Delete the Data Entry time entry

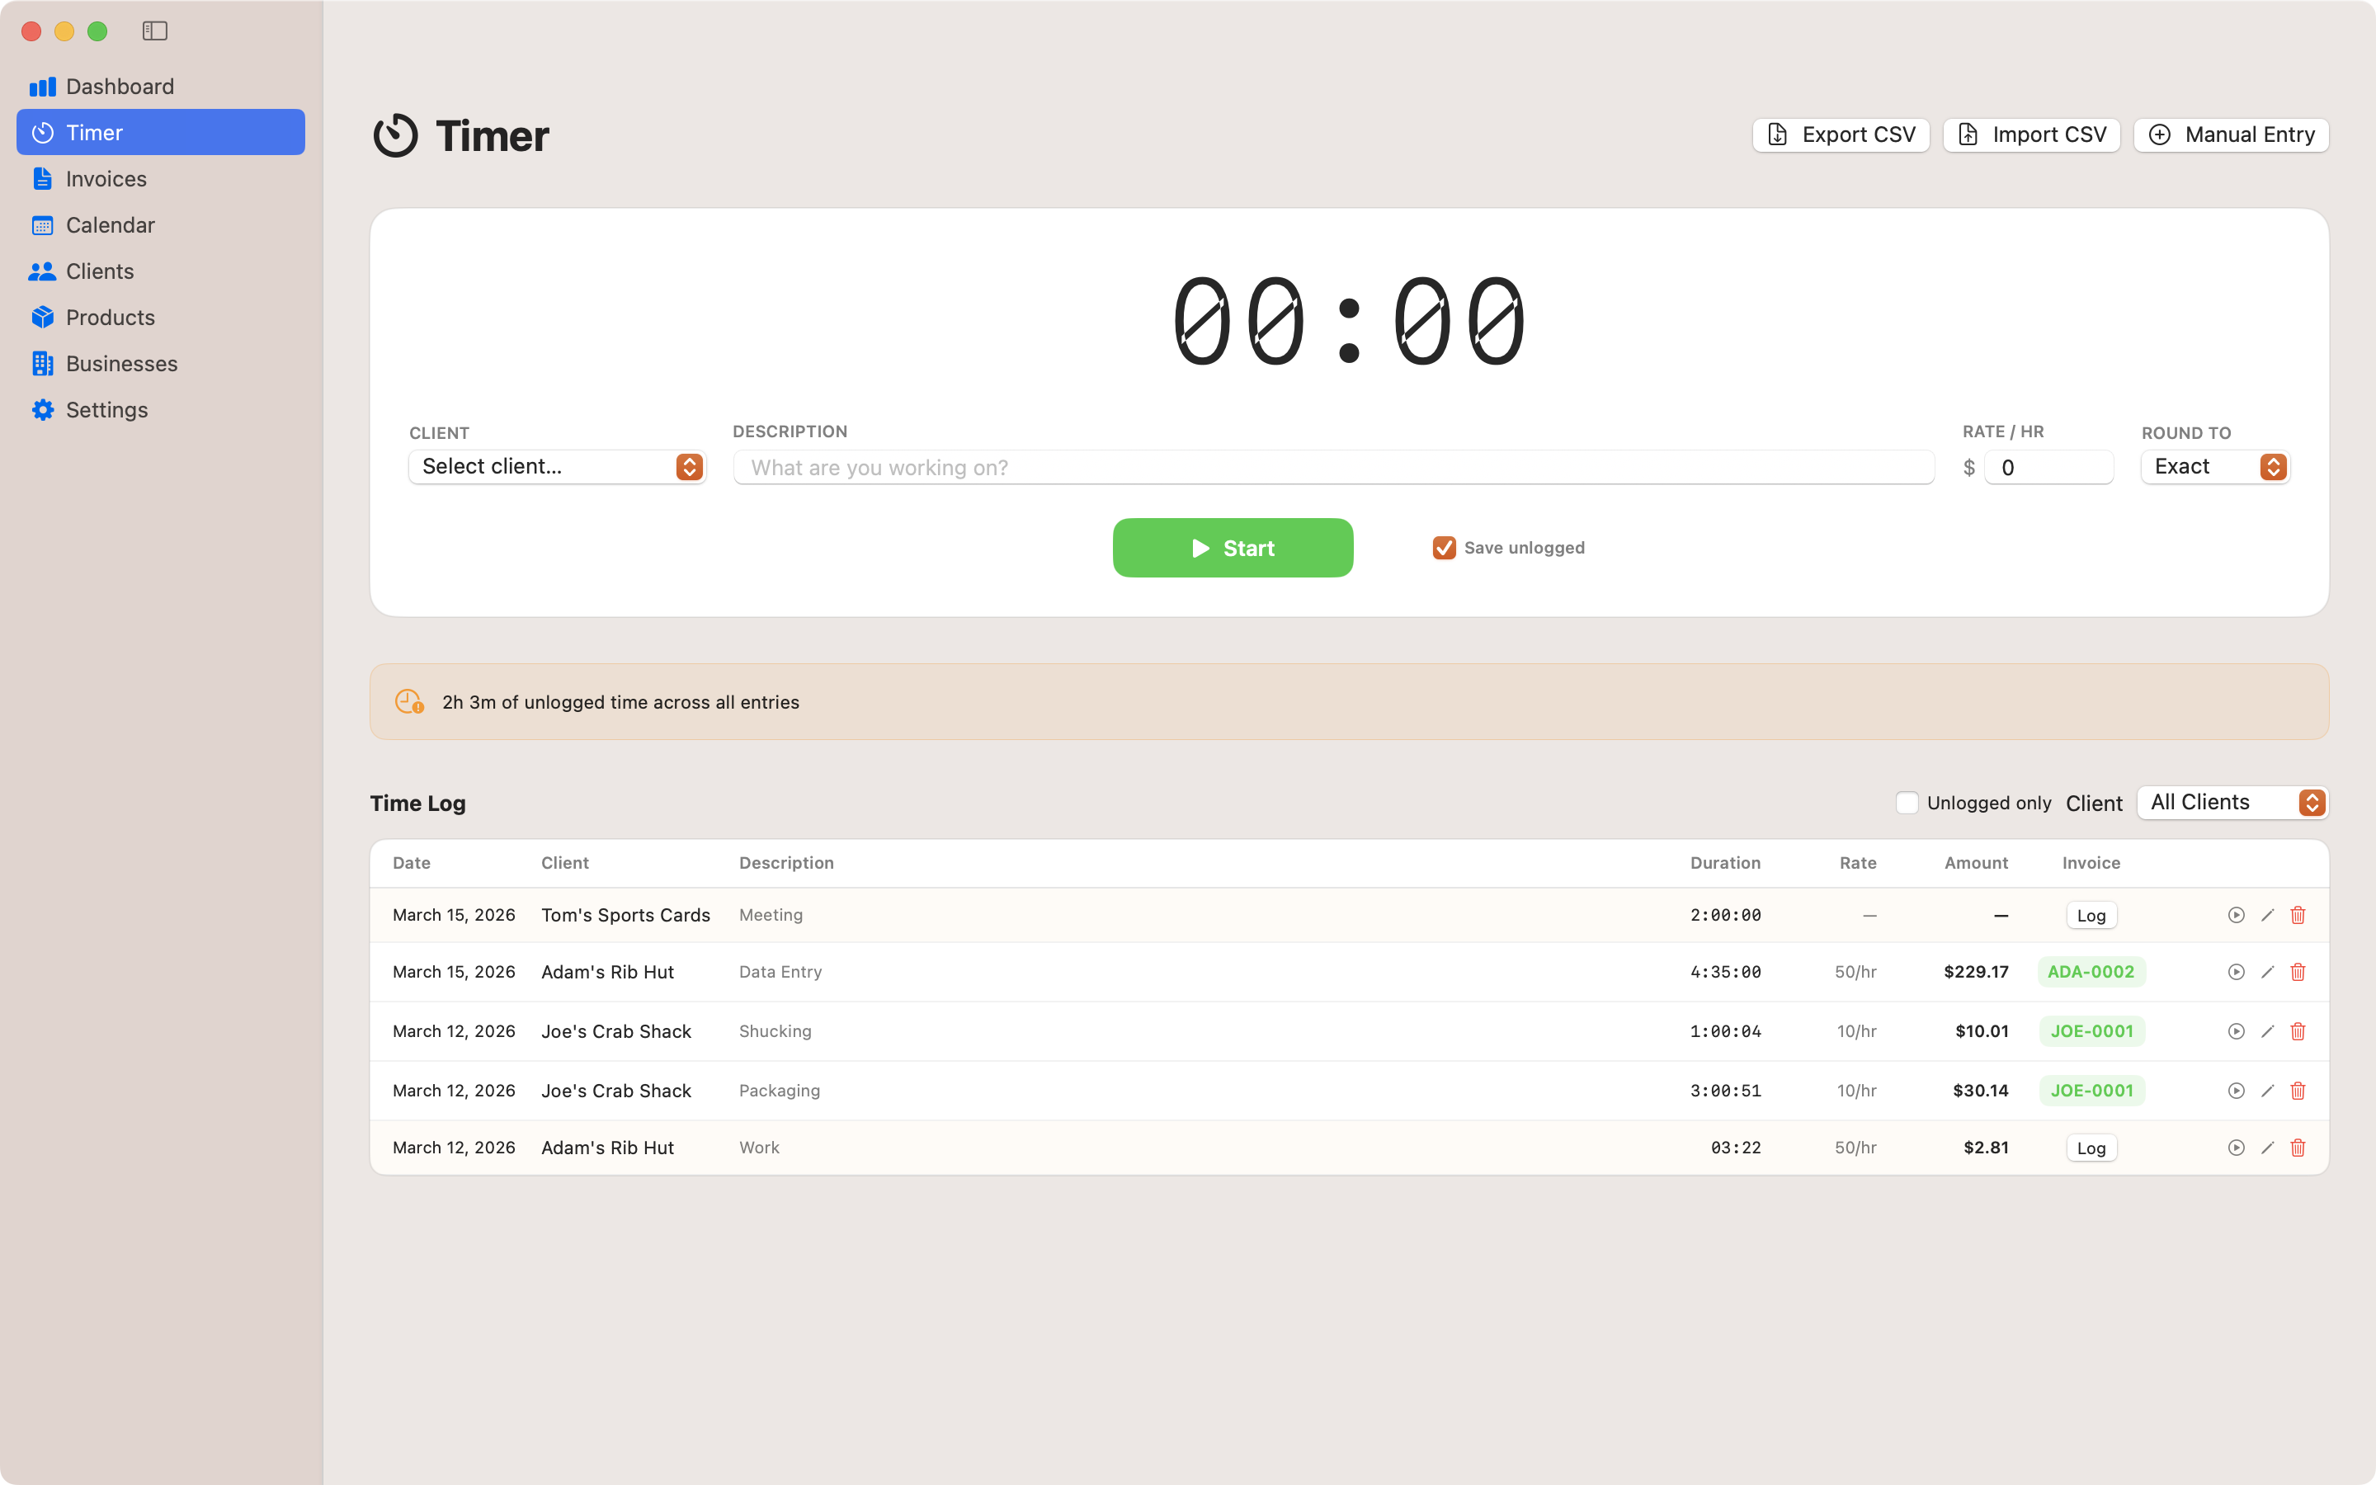tap(2298, 973)
